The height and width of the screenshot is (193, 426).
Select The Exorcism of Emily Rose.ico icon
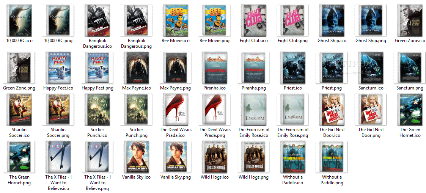(253, 110)
